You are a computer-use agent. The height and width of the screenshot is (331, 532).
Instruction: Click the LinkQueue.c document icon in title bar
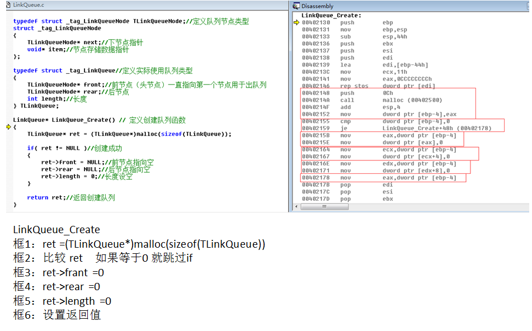pyautogui.click(x=8, y=4)
